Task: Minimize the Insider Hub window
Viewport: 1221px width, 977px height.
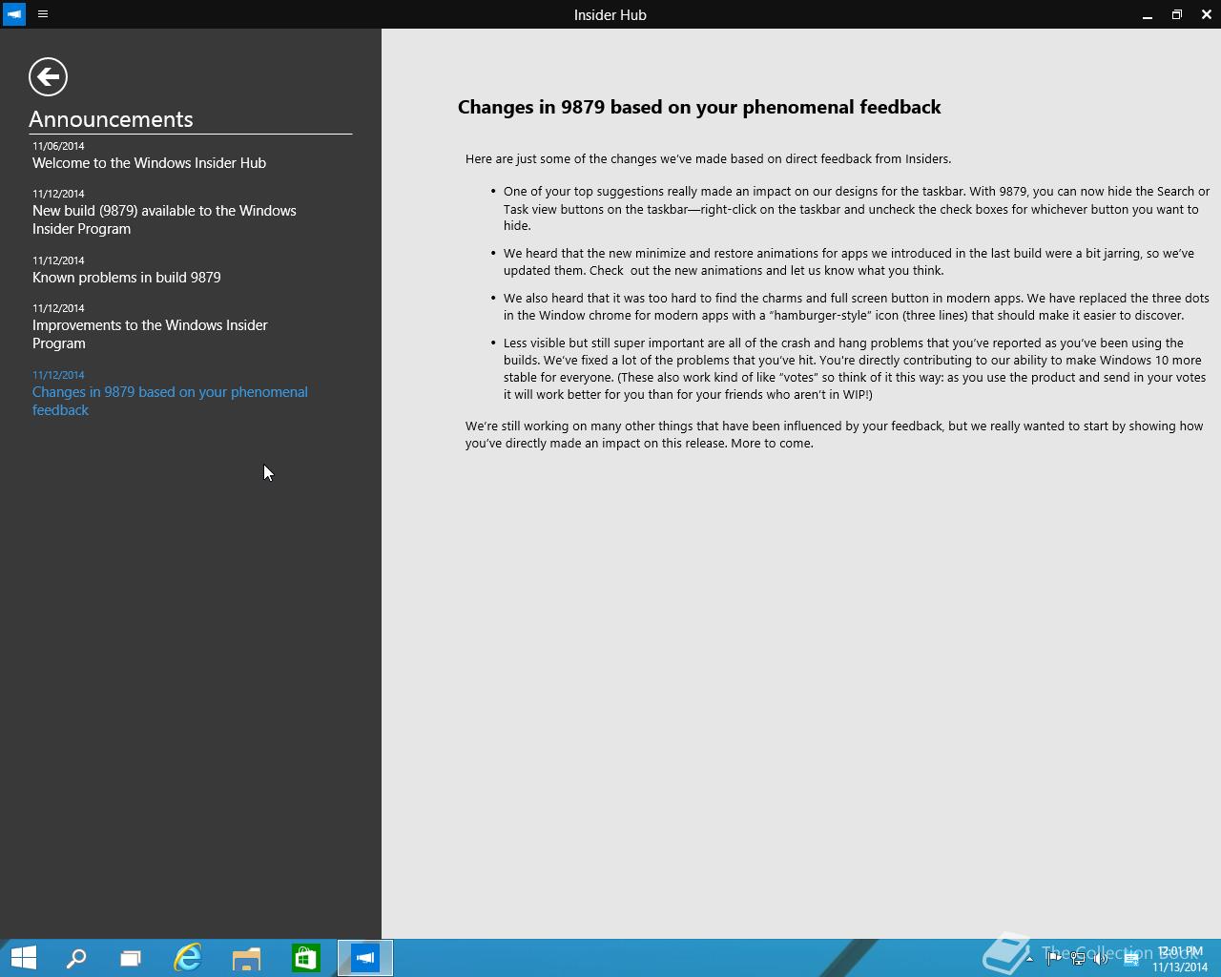Action: (1148, 14)
